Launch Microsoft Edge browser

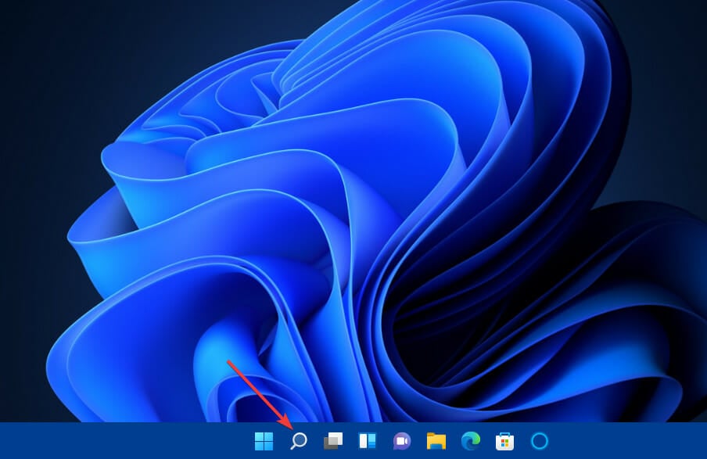point(470,441)
